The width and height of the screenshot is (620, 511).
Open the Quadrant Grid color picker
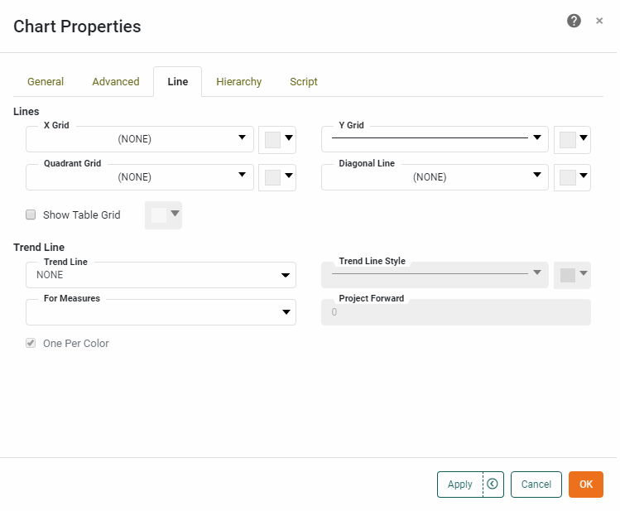[x=277, y=177]
